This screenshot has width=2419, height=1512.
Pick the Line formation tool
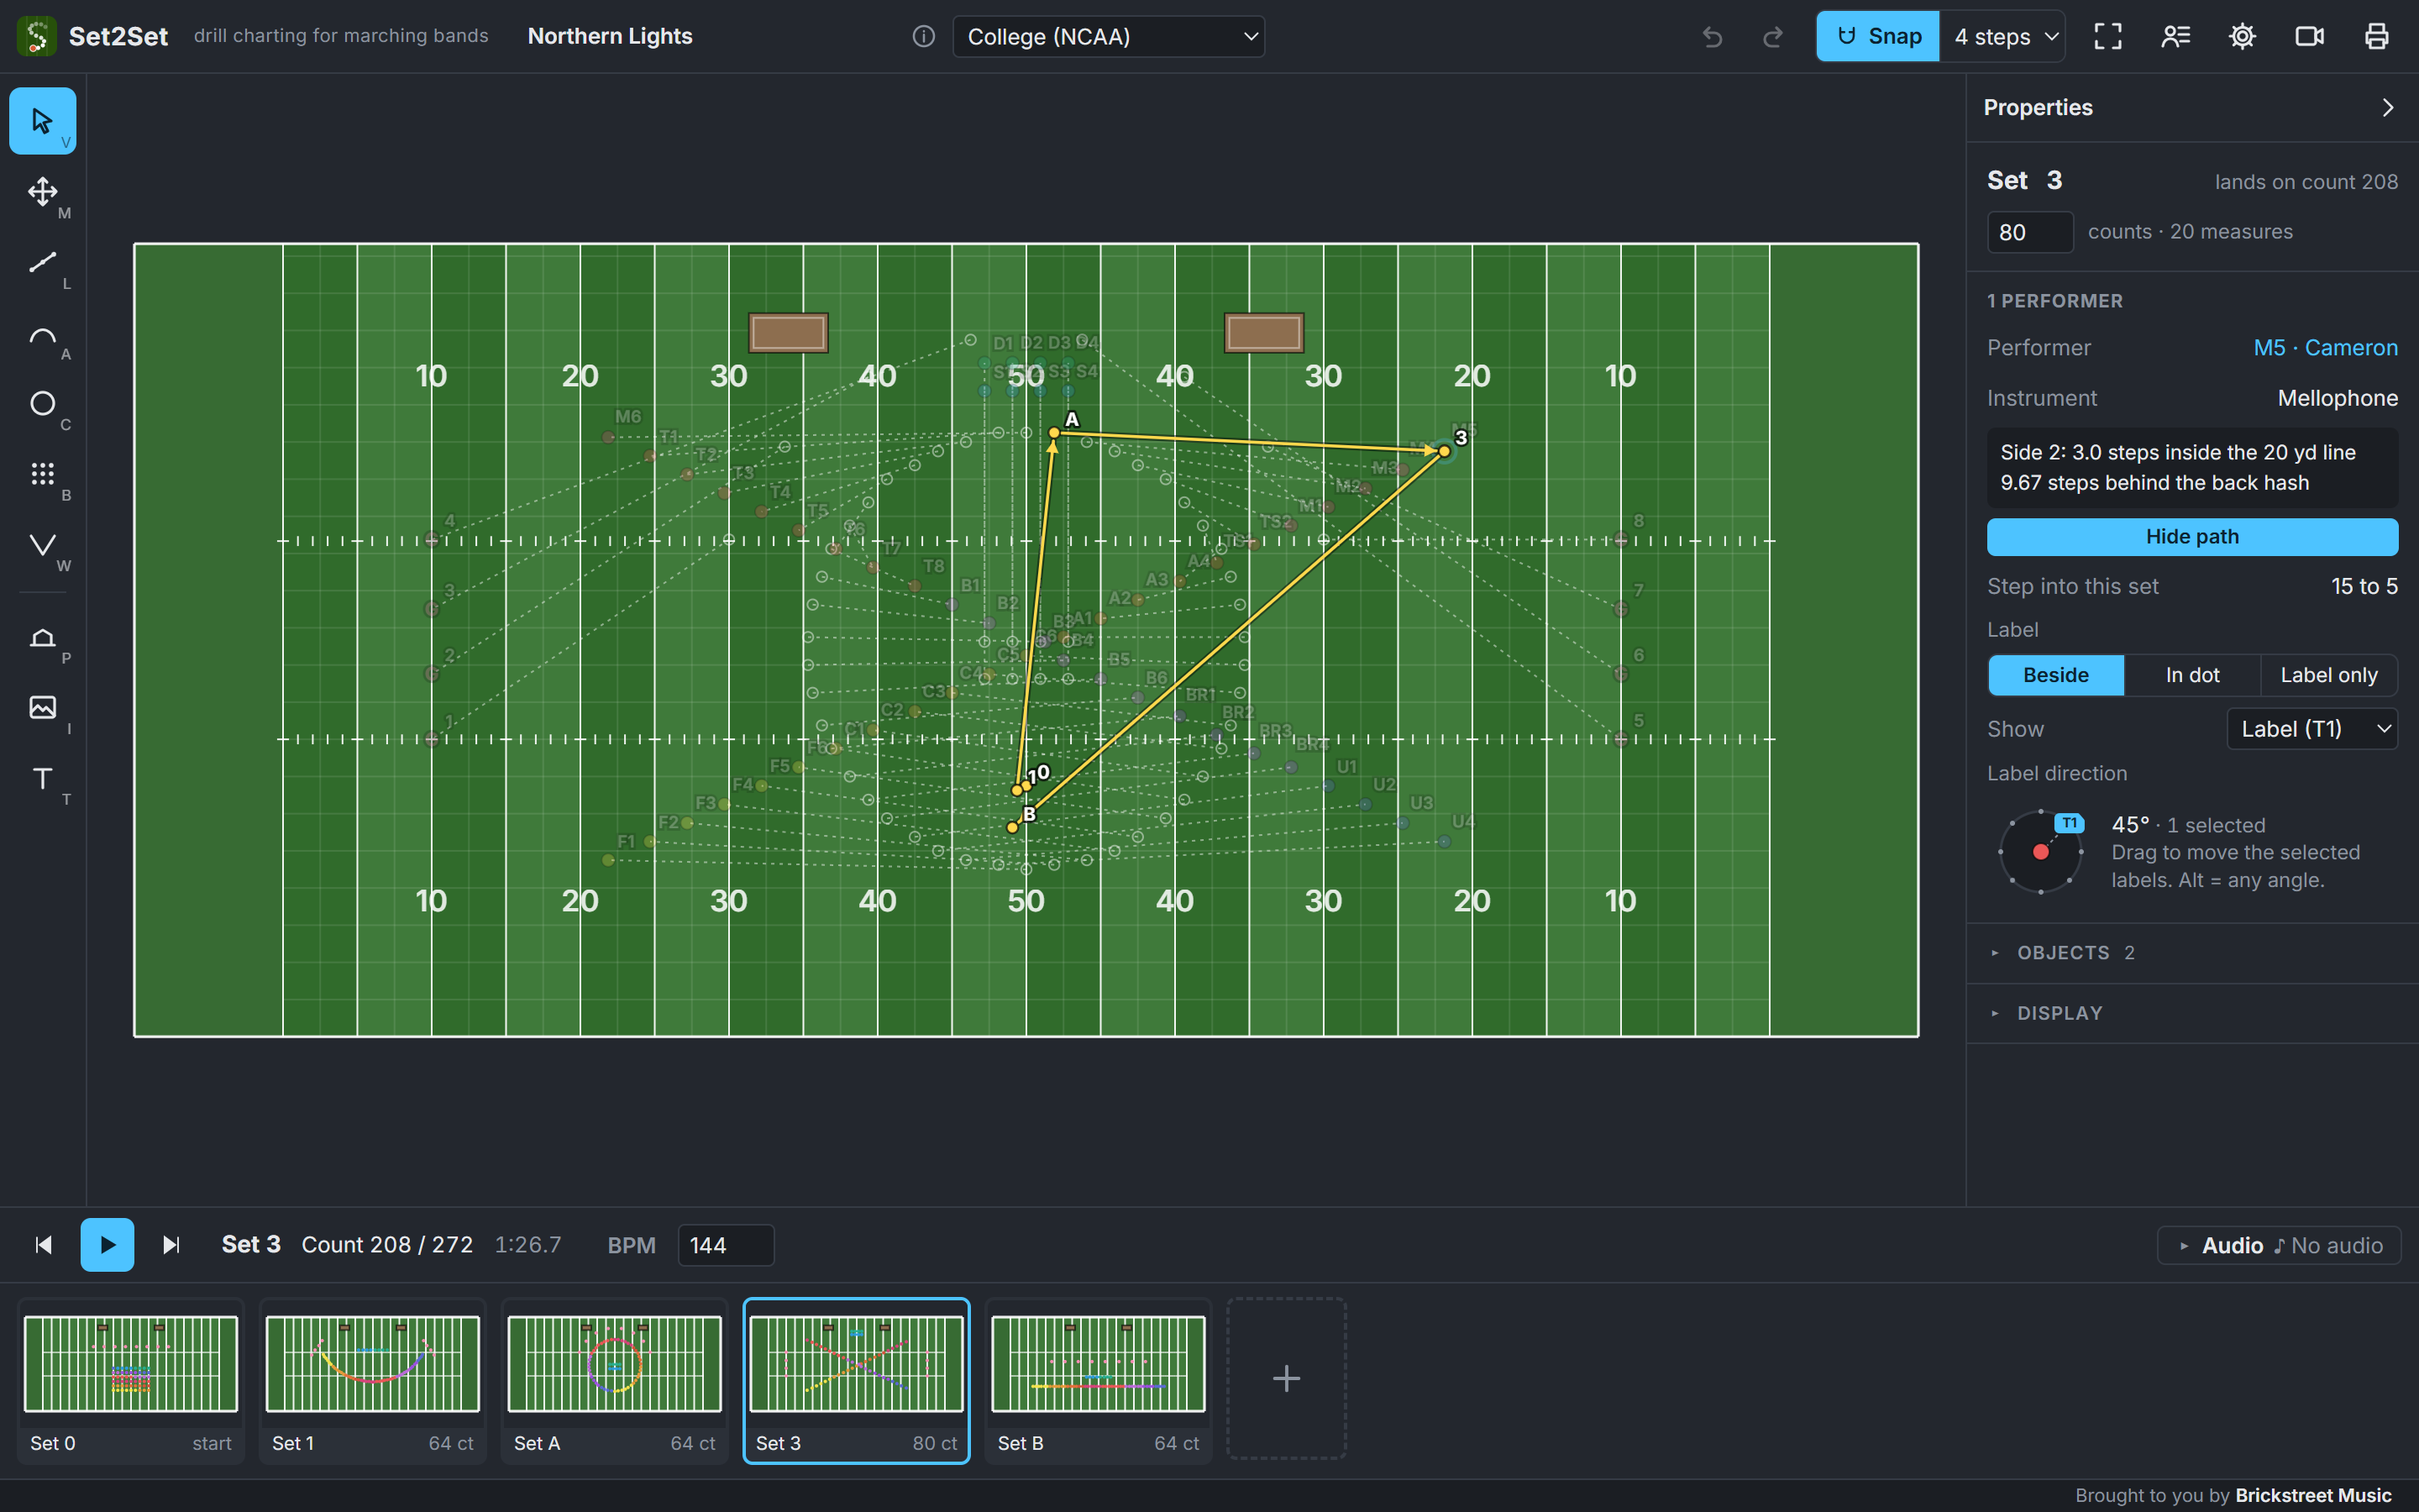(x=42, y=262)
